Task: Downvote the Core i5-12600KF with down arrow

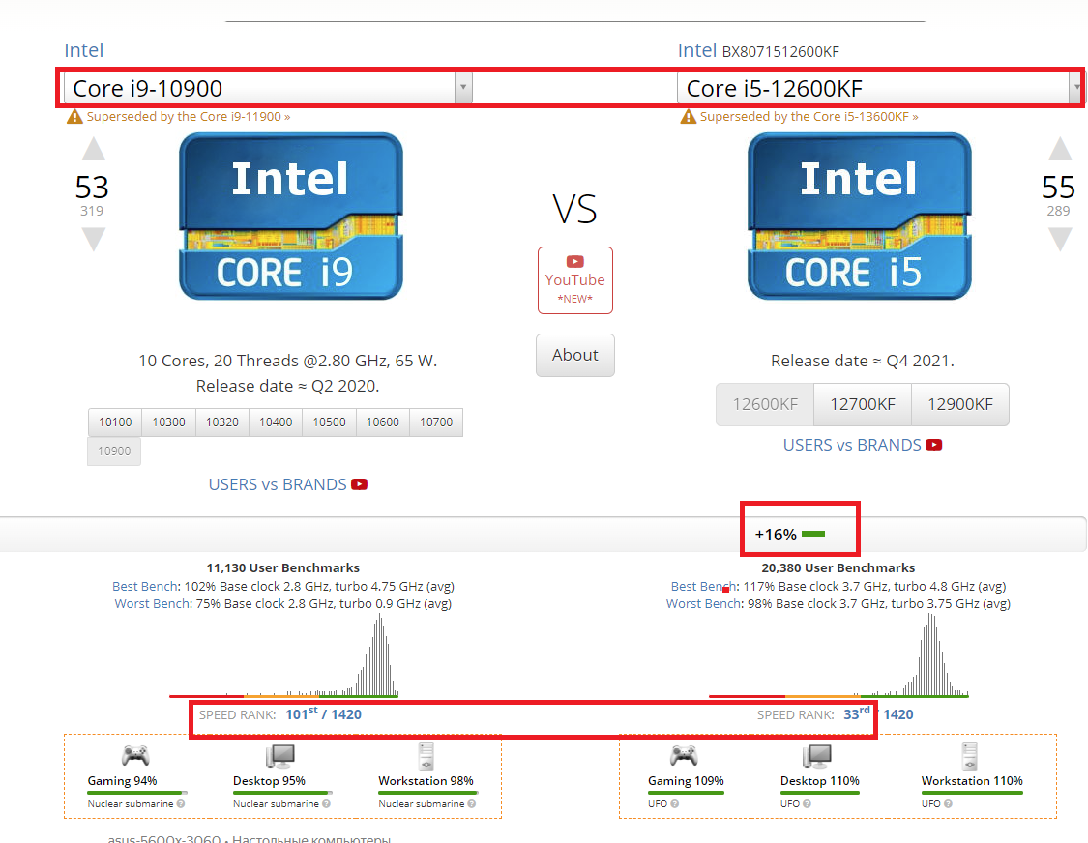Action: coord(1060,240)
